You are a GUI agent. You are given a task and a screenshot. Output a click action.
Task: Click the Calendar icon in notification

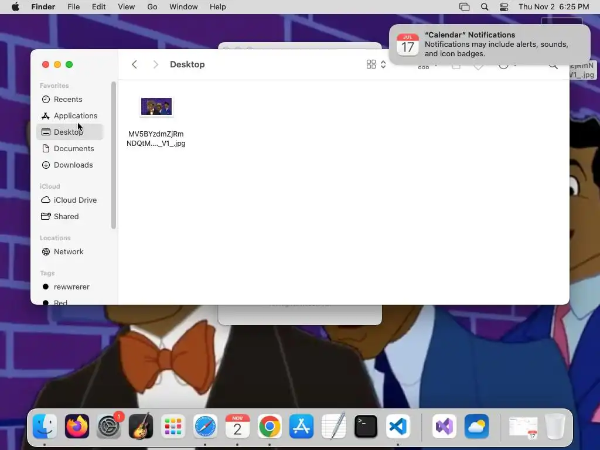[408, 45]
